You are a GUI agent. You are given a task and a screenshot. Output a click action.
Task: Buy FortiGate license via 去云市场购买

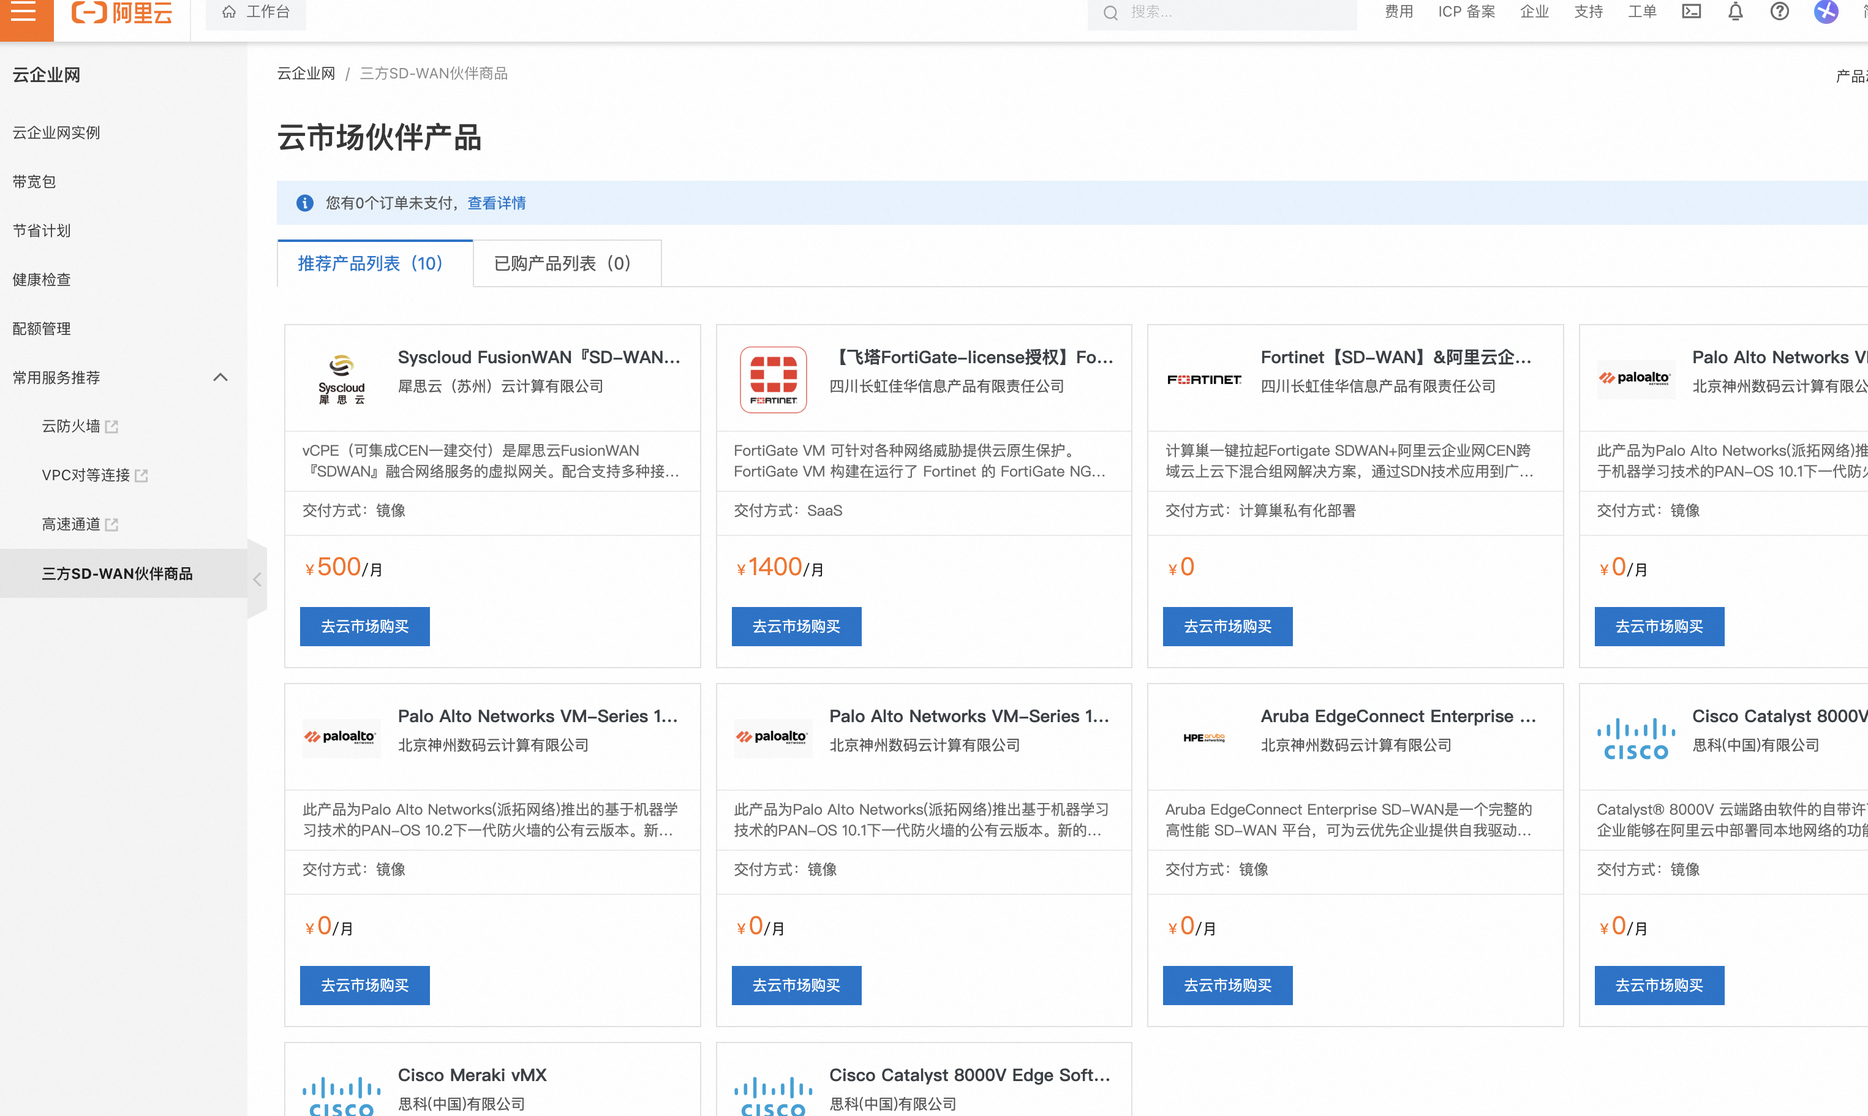click(796, 627)
